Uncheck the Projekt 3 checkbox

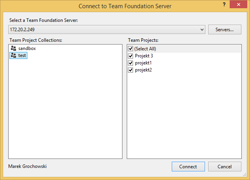coord(131,56)
